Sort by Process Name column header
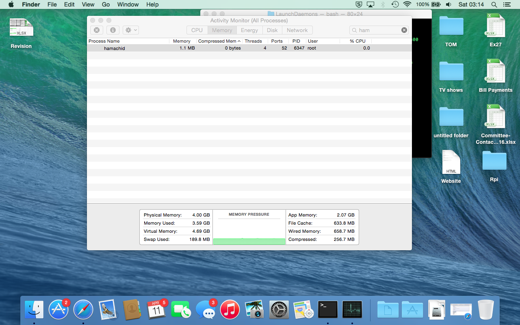The width and height of the screenshot is (520, 325). point(128,41)
